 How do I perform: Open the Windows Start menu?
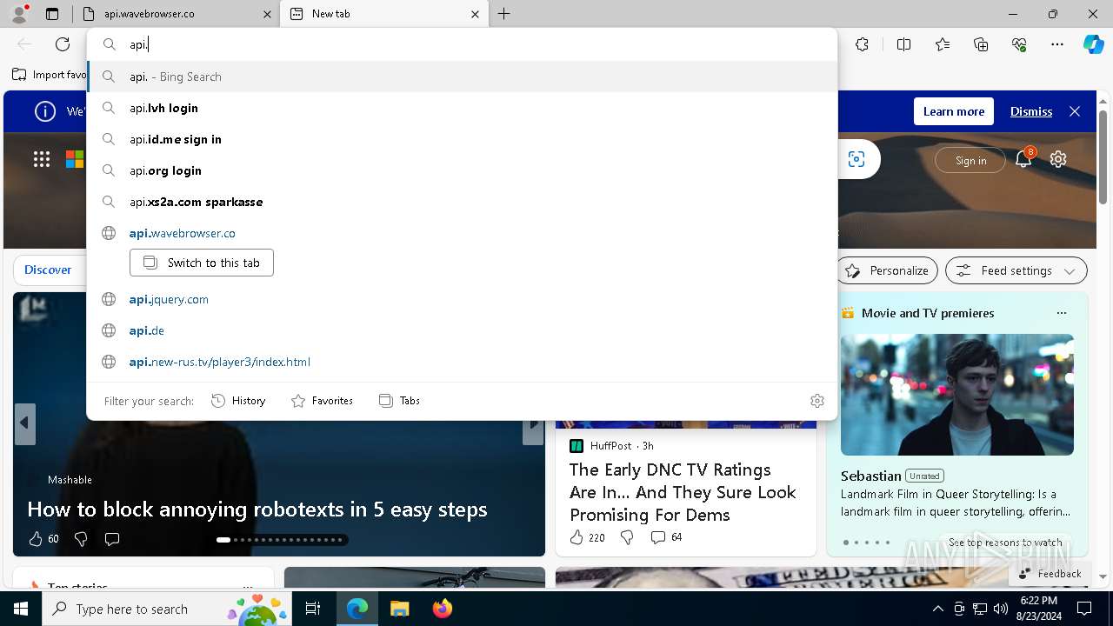tap(21, 609)
